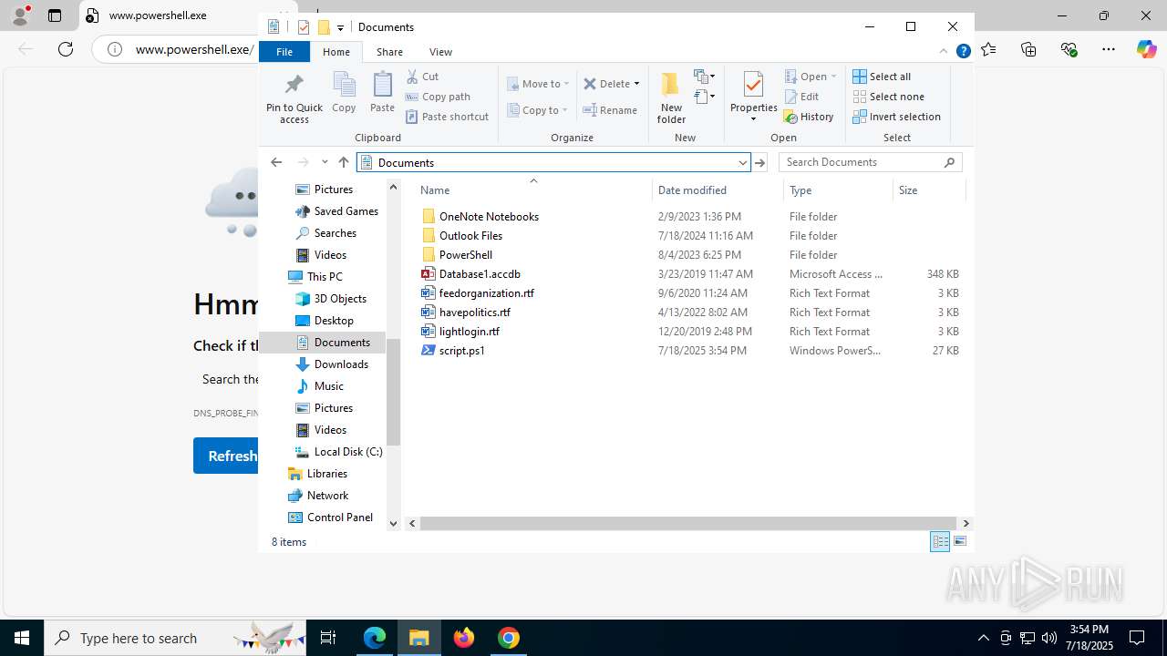Expand Delete dropdown arrow
This screenshot has height=656, width=1167.
[x=636, y=84]
